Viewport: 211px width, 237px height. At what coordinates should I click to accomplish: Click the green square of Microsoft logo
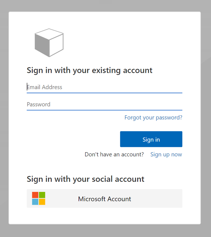[x=42, y=195]
